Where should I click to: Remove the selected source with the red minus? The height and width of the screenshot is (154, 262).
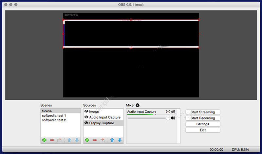point(95,140)
